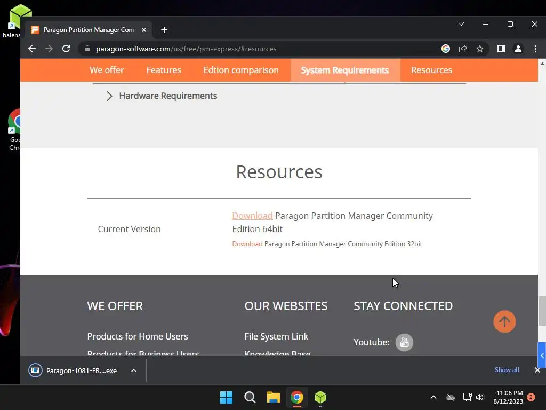Open network tray icon

[x=467, y=397]
